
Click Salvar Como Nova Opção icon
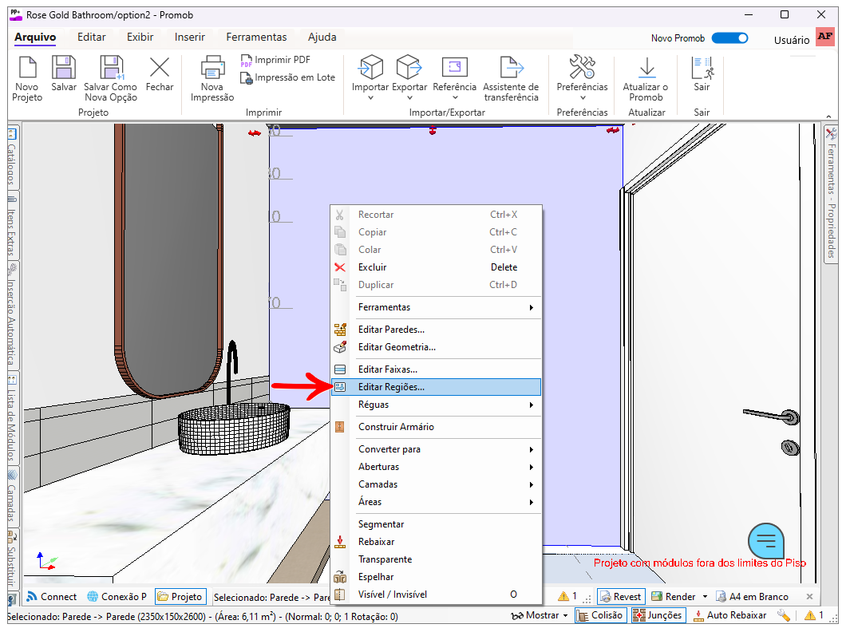point(111,68)
